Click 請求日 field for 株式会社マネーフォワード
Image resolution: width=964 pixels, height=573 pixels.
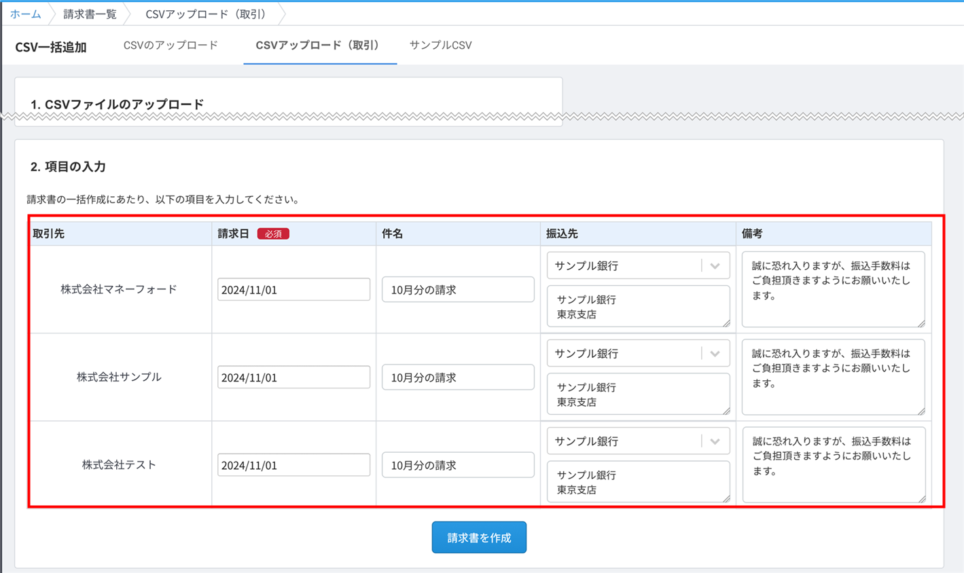tap(293, 290)
